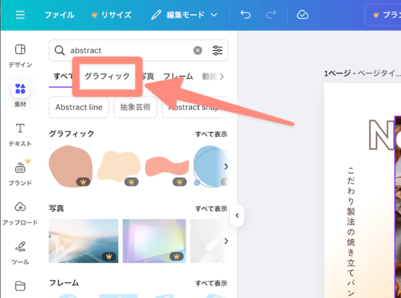Open the ツール drawing panel
Screen dimensions: 401x298
pos(20,253)
